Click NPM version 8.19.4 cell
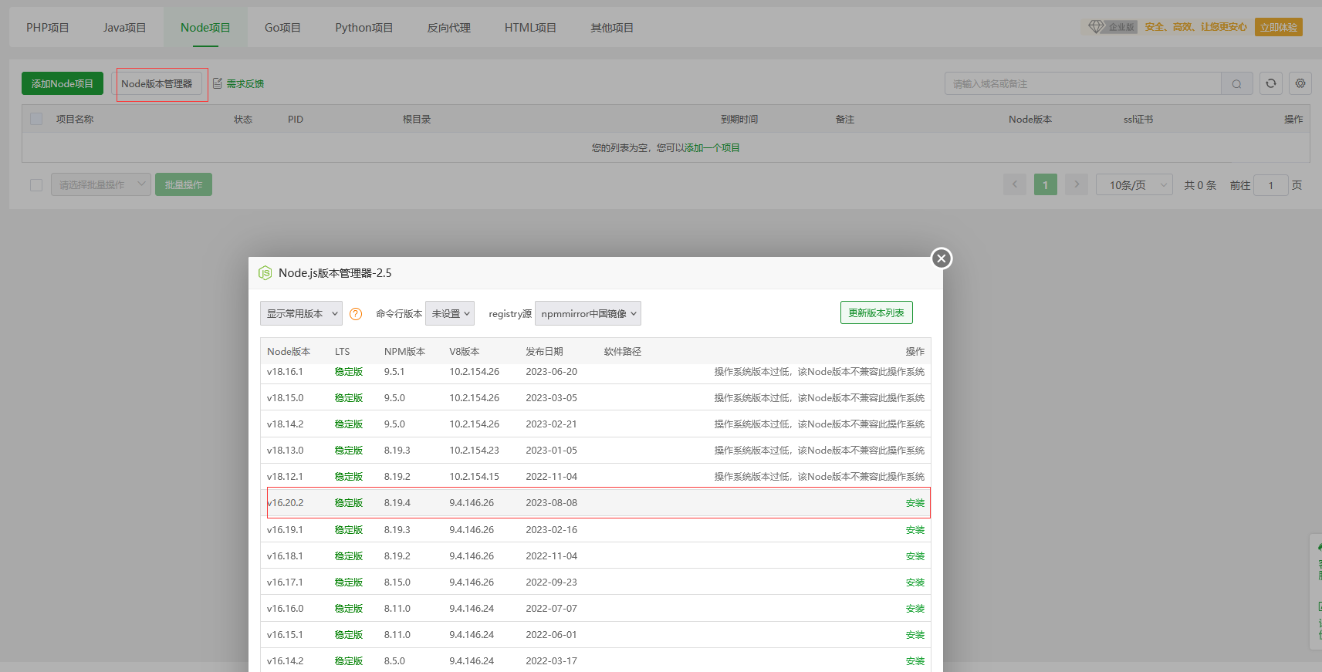The width and height of the screenshot is (1322, 672). (397, 503)
